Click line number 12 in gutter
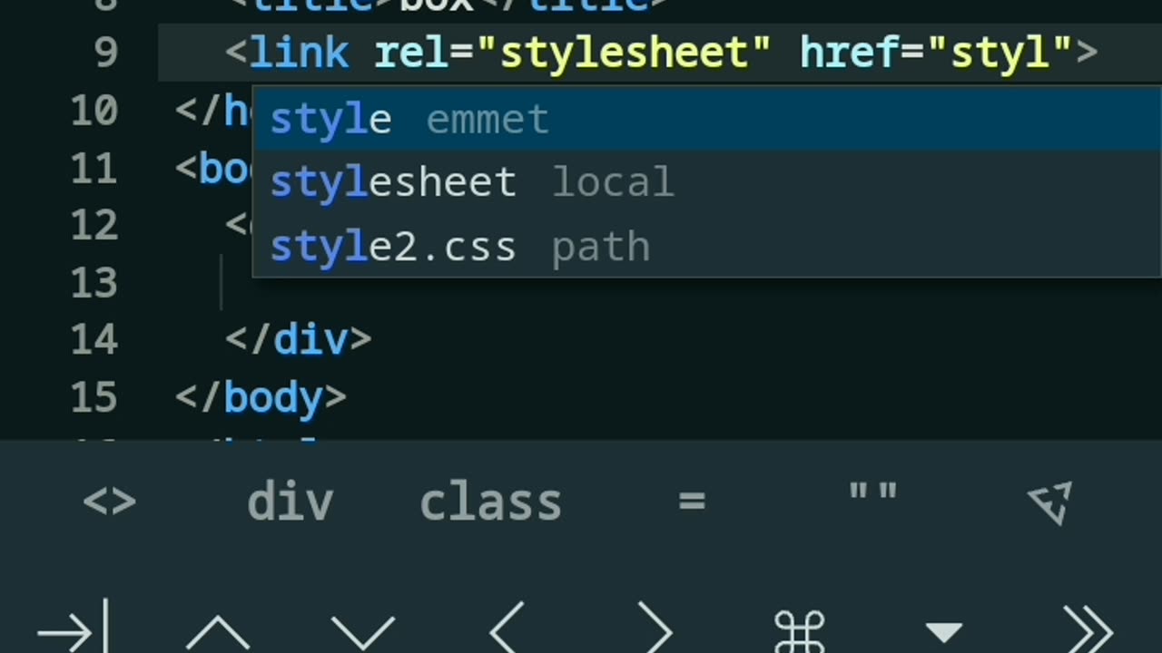This screenshot has height=653, width=1162. [94, 225]
